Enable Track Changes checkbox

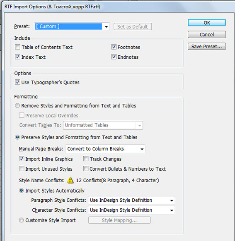coord(86,159)
